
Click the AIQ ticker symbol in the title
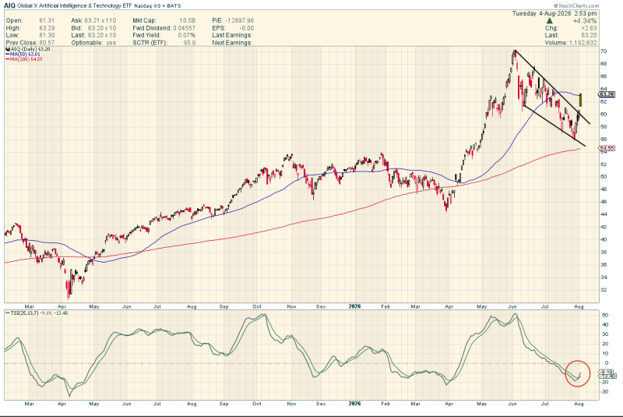pyautogui.click(x=9, y=5)
